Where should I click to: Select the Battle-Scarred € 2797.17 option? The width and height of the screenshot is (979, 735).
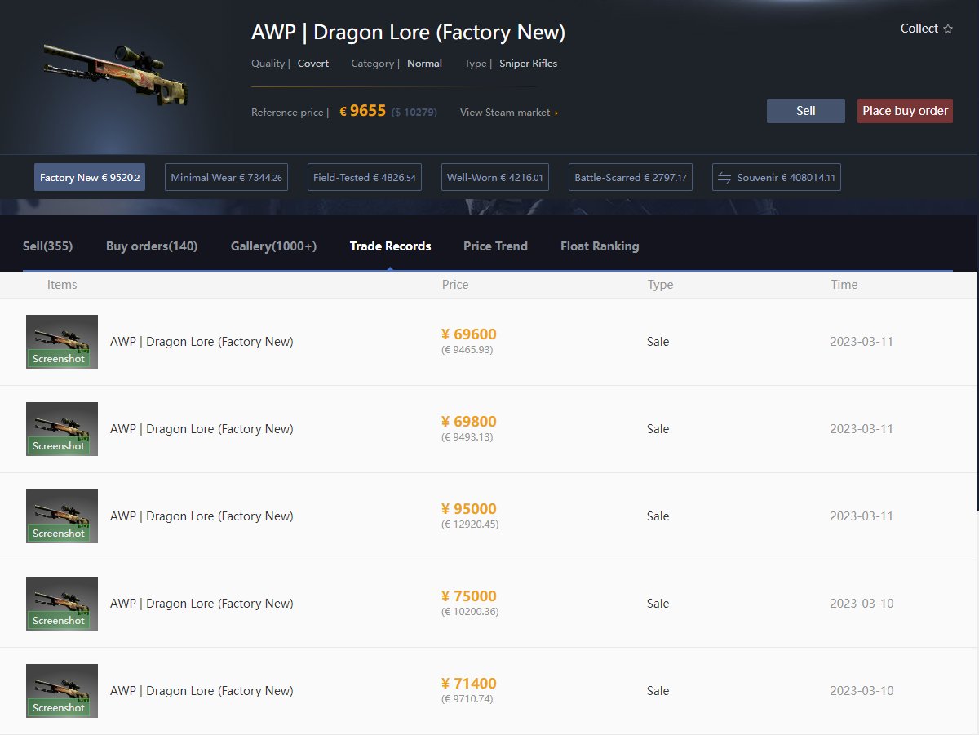[631, 177]
